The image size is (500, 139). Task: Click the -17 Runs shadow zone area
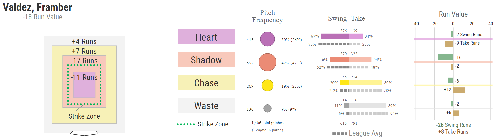tap(84, 60)
